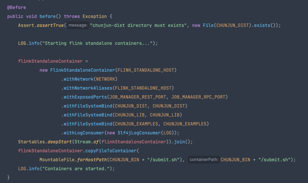This screenshot has width=308, height=183.
Task: Click the deepStart method call
Action: (x=60, y=142)
